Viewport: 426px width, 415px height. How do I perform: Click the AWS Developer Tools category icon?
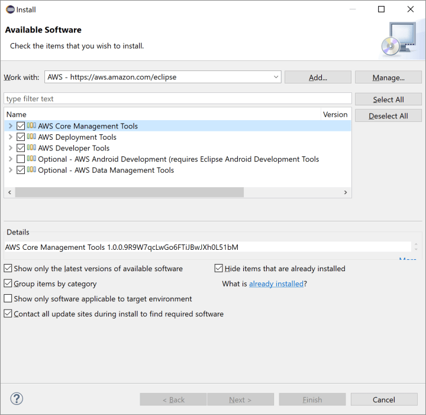tap(31, 148)
